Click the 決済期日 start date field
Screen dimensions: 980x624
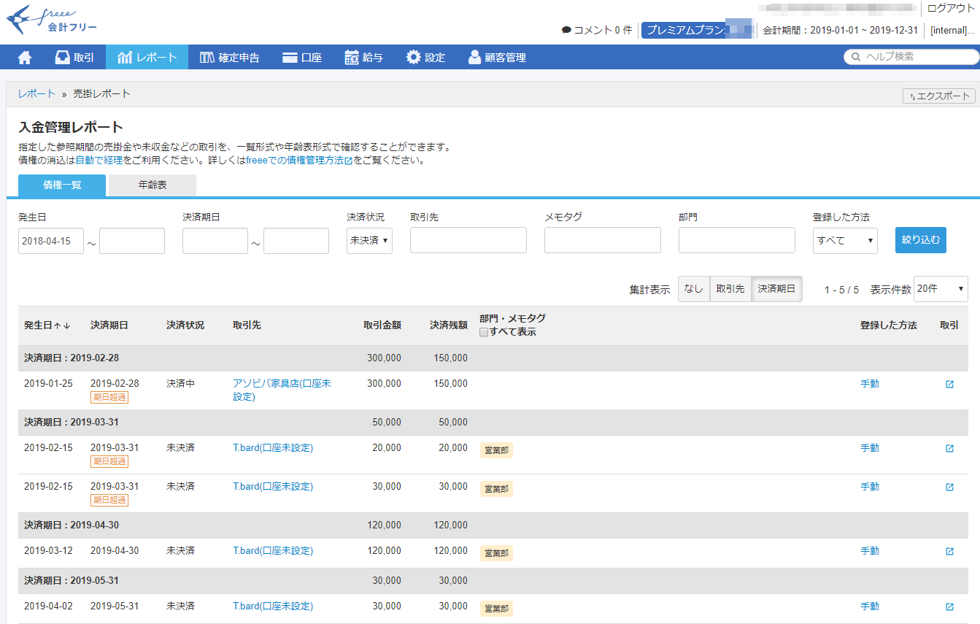(215, 241)
